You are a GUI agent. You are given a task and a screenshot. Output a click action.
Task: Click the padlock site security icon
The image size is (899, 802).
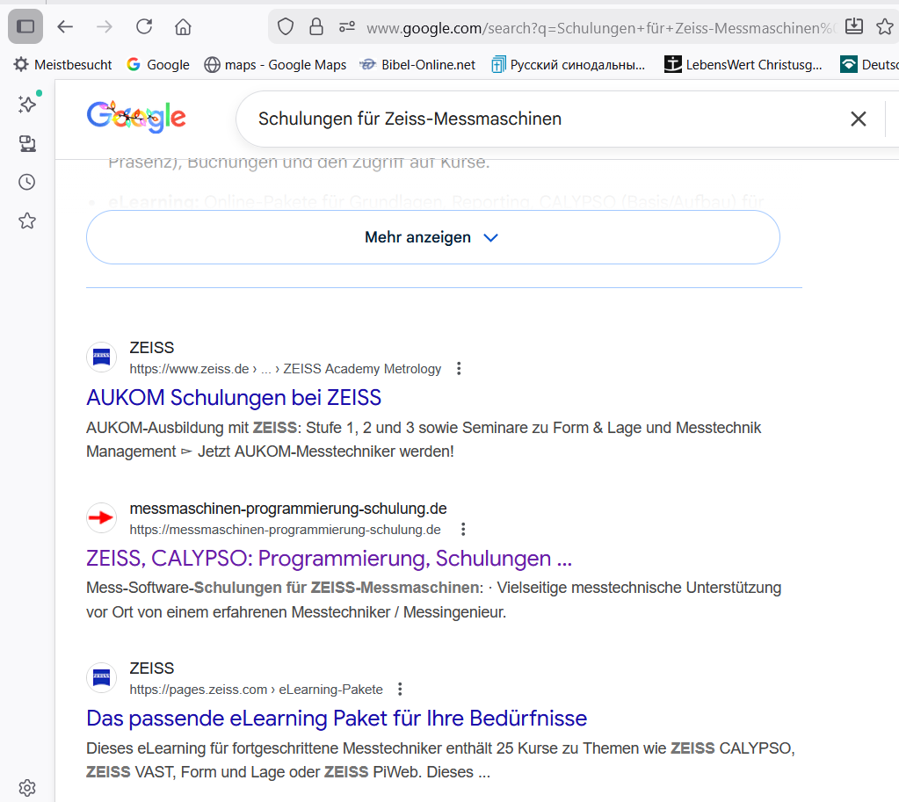pos(316,27)
